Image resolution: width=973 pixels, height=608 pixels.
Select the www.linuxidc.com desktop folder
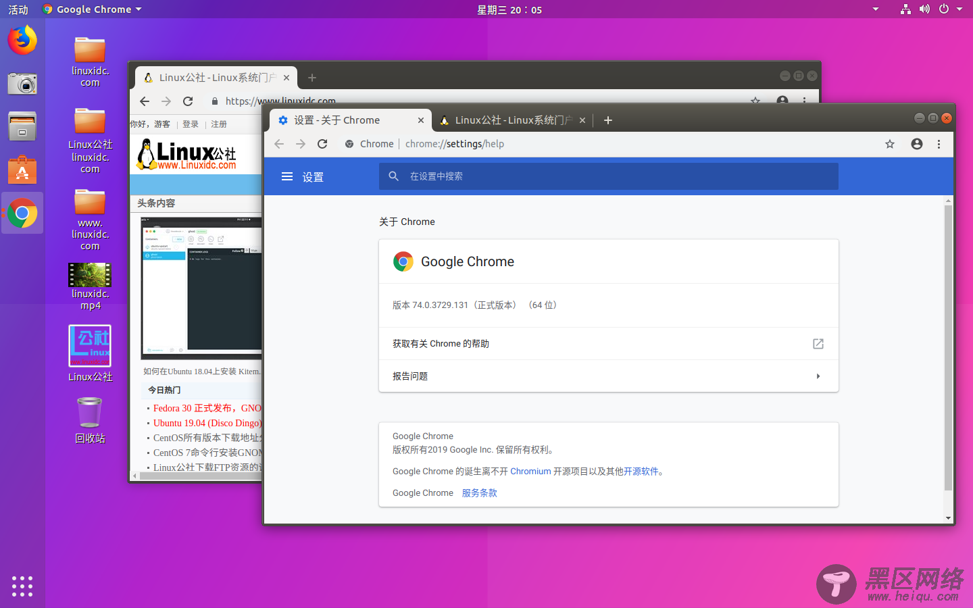90,220
